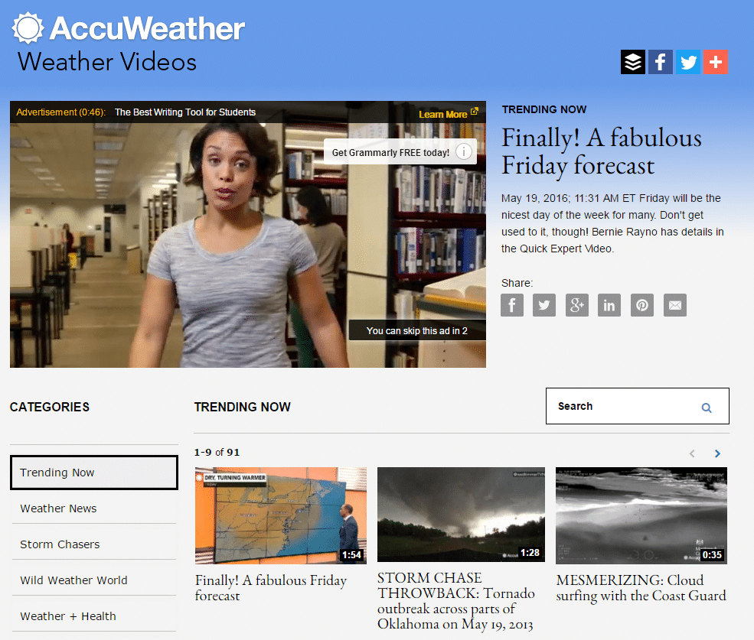Screen dimensions: 754x640
Task: Share on LinkedIn
Action: coord(609,305)
